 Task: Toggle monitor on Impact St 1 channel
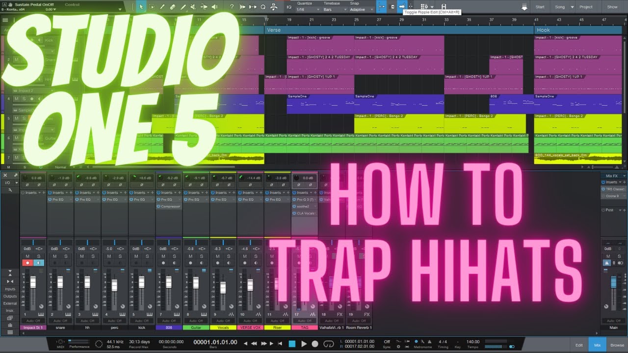point(39,263)
